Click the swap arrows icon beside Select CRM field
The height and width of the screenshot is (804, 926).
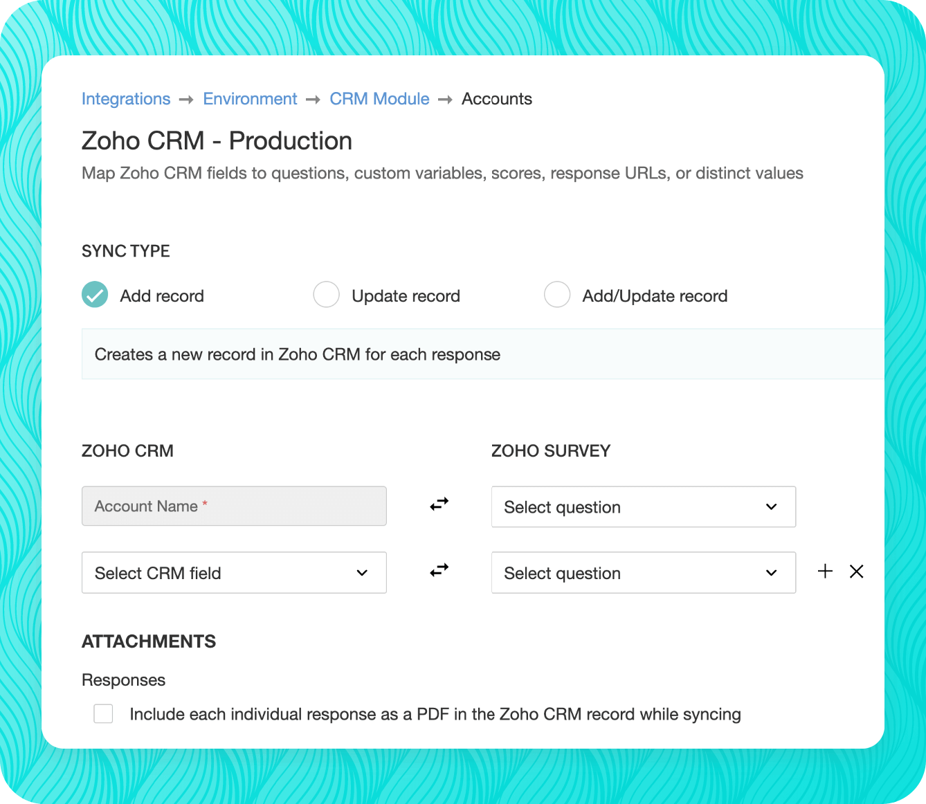point(439,571)
